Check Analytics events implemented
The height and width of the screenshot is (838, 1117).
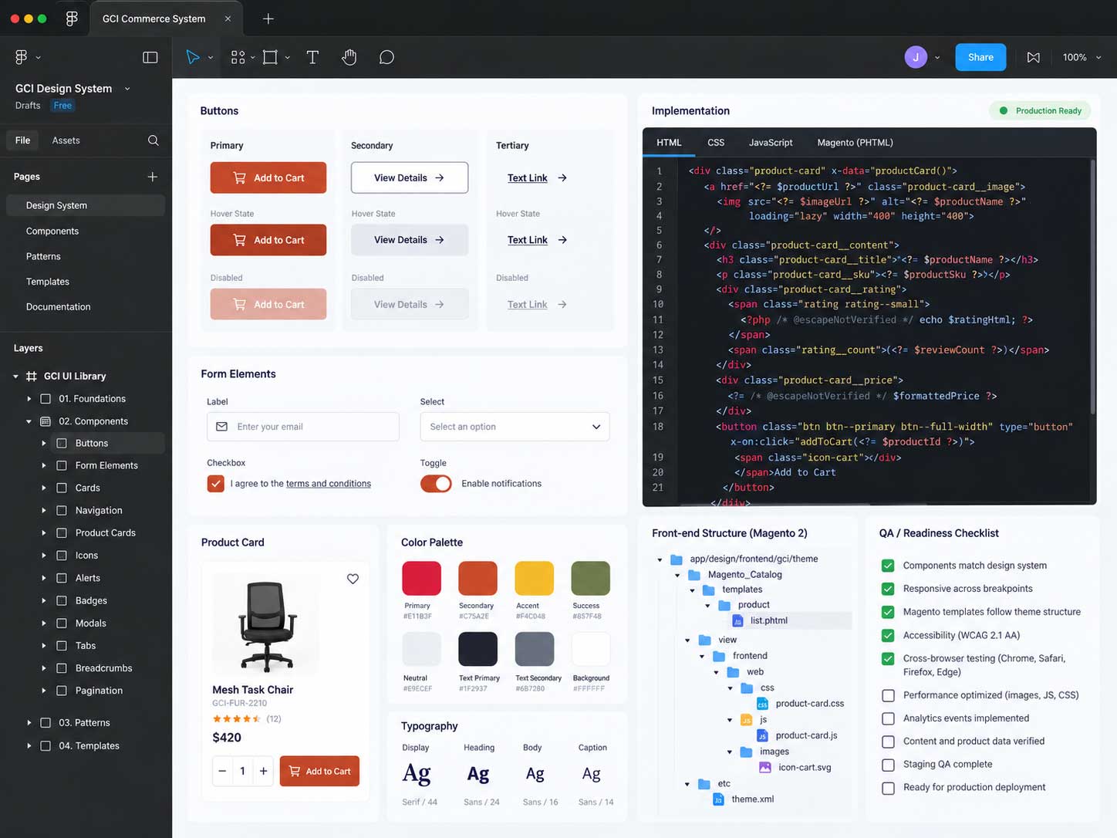point(888,718)
